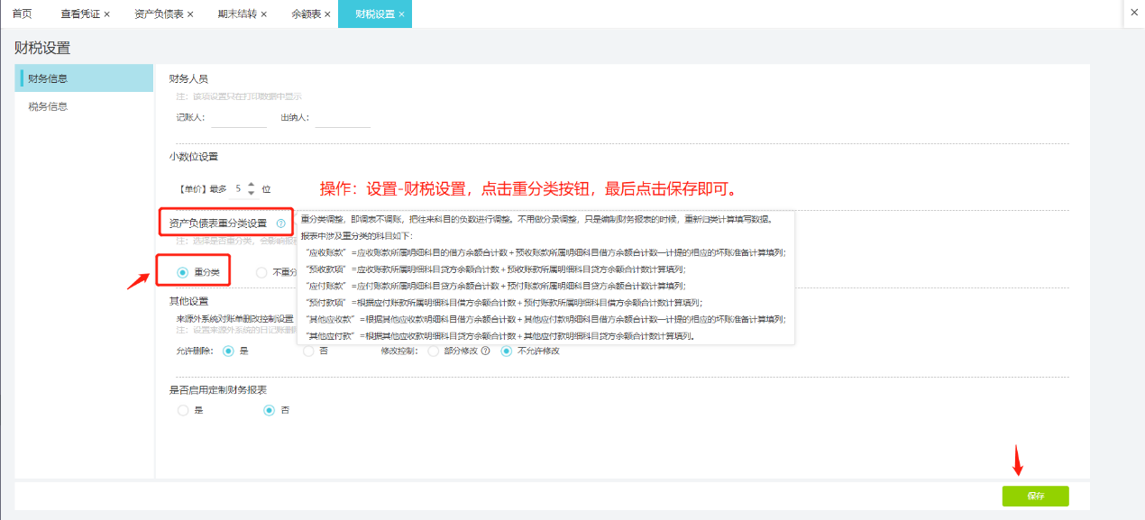The image size is (1145, 520).
Task: Enable custom financial reports by selecting 是
Action: (183, 410)
